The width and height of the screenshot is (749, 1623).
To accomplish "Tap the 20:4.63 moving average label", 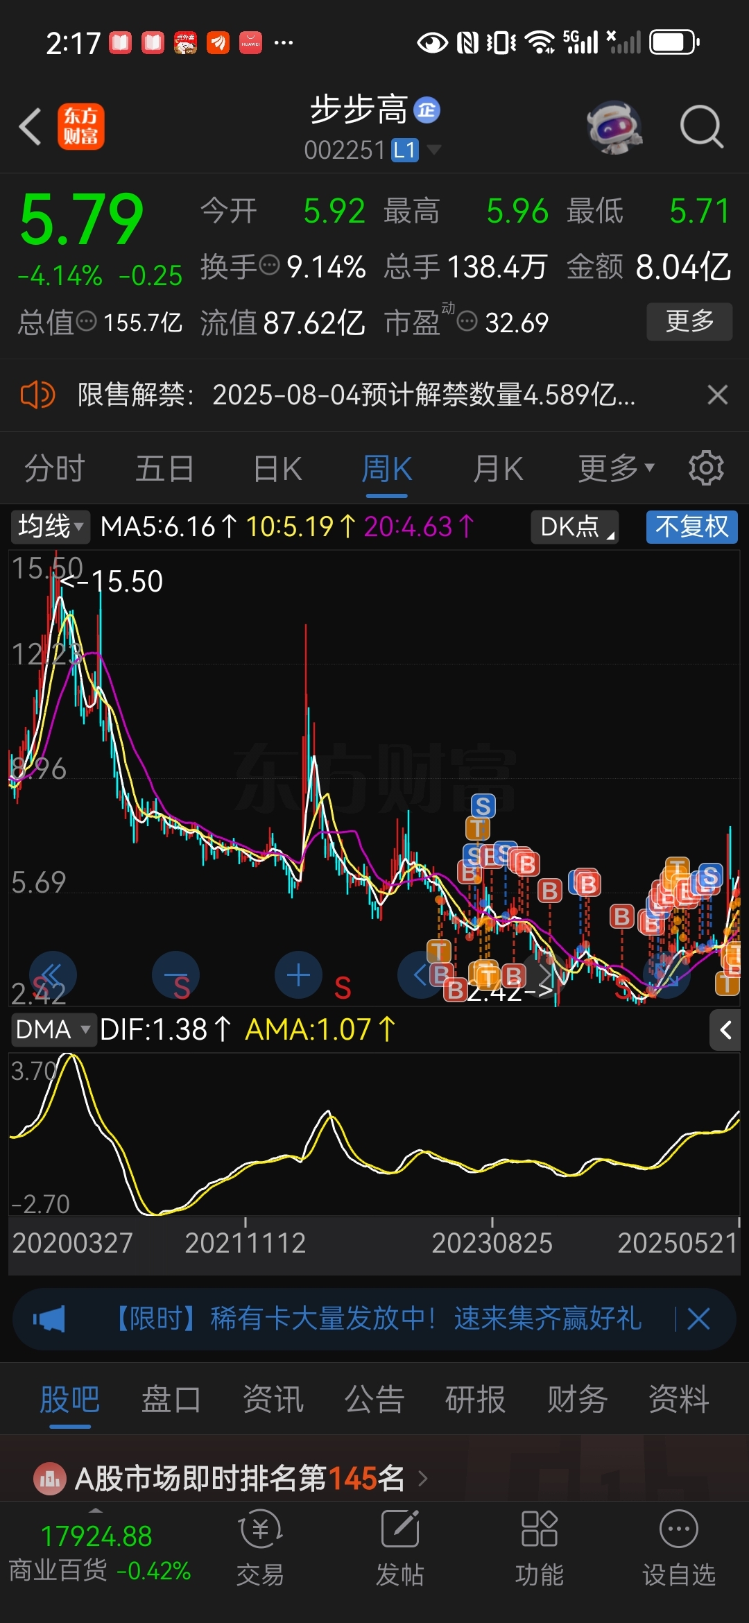I will click(x=419, y=526).
